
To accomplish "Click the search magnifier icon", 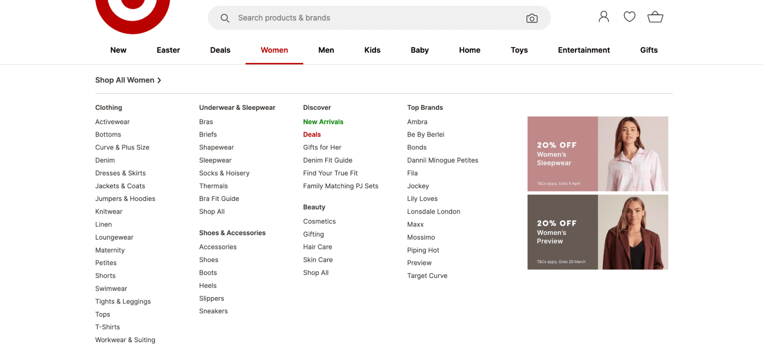I will tap(225, 18).
